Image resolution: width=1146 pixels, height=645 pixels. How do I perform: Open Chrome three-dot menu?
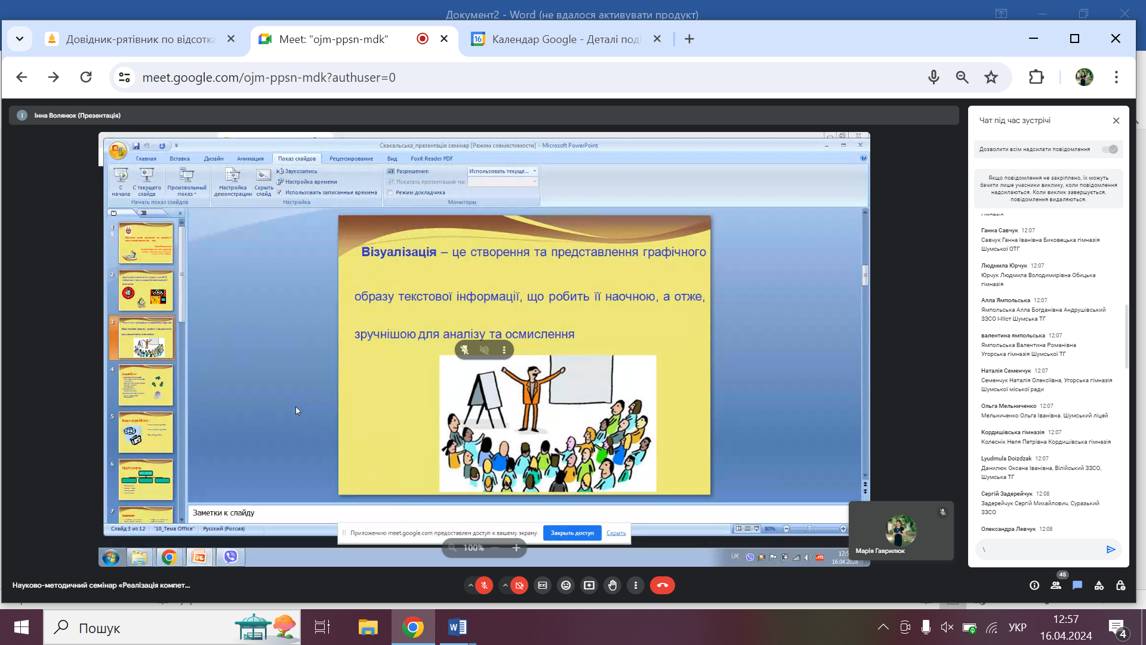[1116, 77]
